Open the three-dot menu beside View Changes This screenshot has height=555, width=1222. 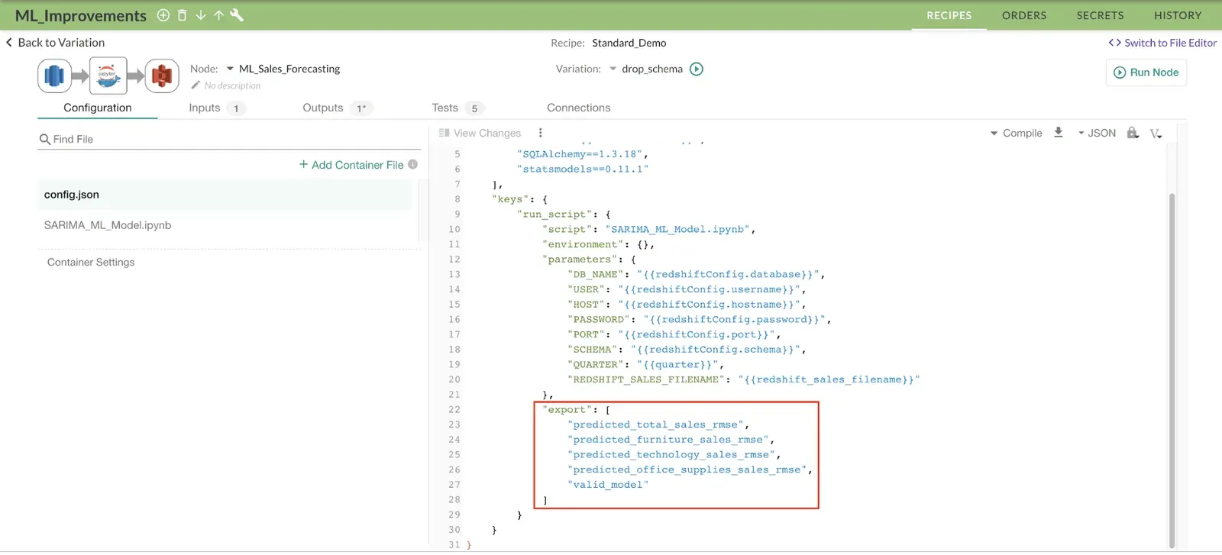(540, 133)
